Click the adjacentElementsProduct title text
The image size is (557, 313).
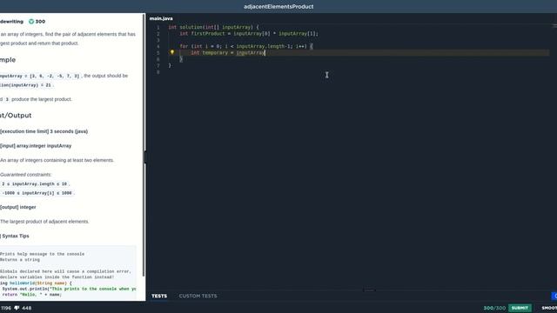(278, 6)
